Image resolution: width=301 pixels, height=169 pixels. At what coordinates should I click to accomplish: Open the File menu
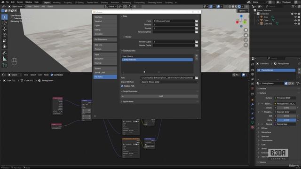point(7,2)
